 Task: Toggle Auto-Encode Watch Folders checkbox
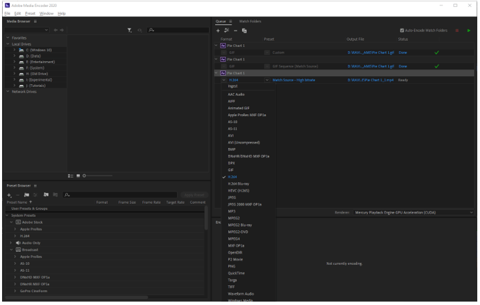point(402,31)
